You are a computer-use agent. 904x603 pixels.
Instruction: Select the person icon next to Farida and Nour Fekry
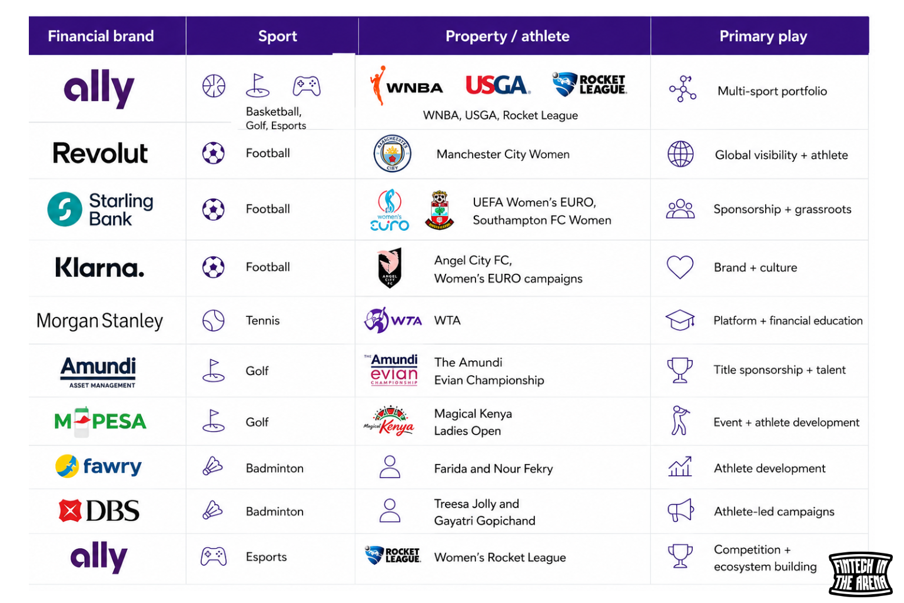pyautogui.click(x=390, y=467)
